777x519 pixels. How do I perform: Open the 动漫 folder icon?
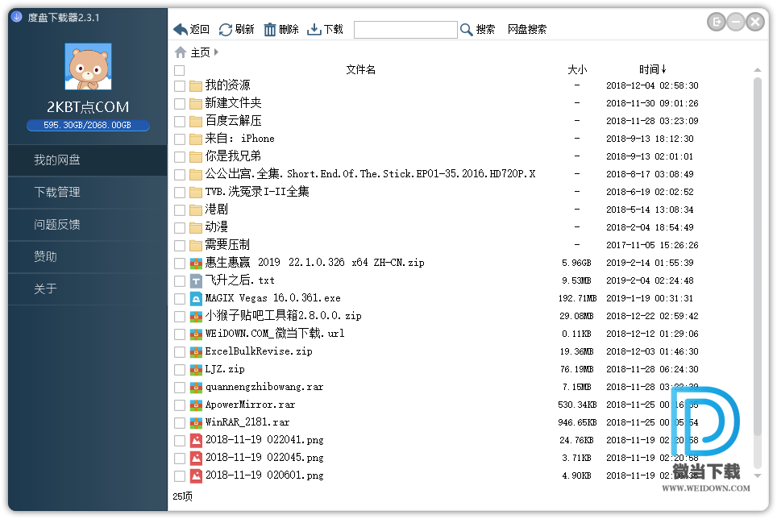coord(196,228)
